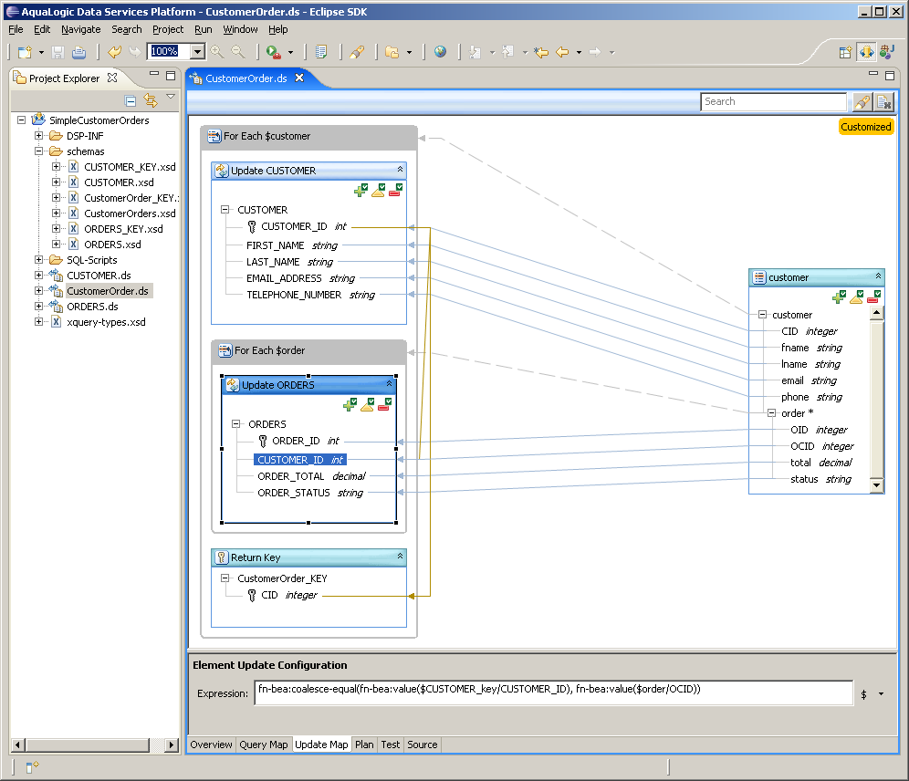The width and height of the screenshot is (909, 781).
Task: Switch to the Plan tab
Action: click(x=364, y=745)
